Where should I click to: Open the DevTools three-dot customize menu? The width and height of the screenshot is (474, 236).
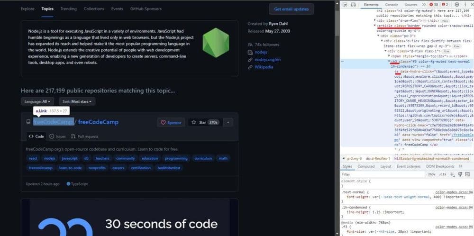click(465, 5)
